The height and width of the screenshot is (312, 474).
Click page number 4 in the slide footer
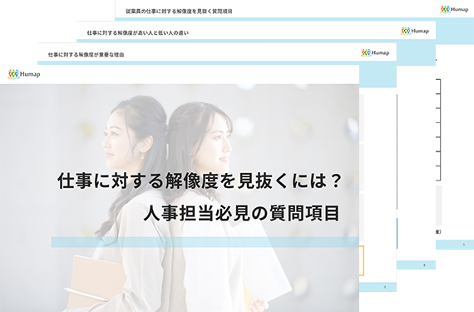pos(424,265)
